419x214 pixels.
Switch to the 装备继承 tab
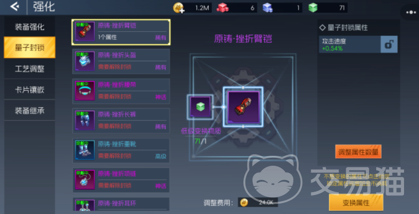pos(29,110)
